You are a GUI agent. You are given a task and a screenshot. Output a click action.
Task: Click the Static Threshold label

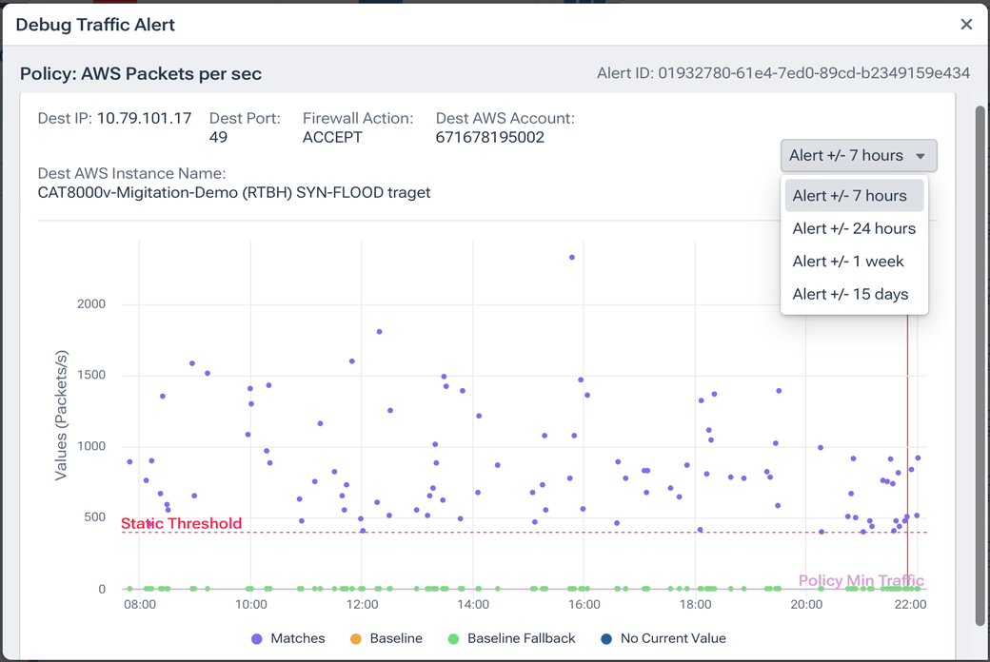click(x=182, y=523)
